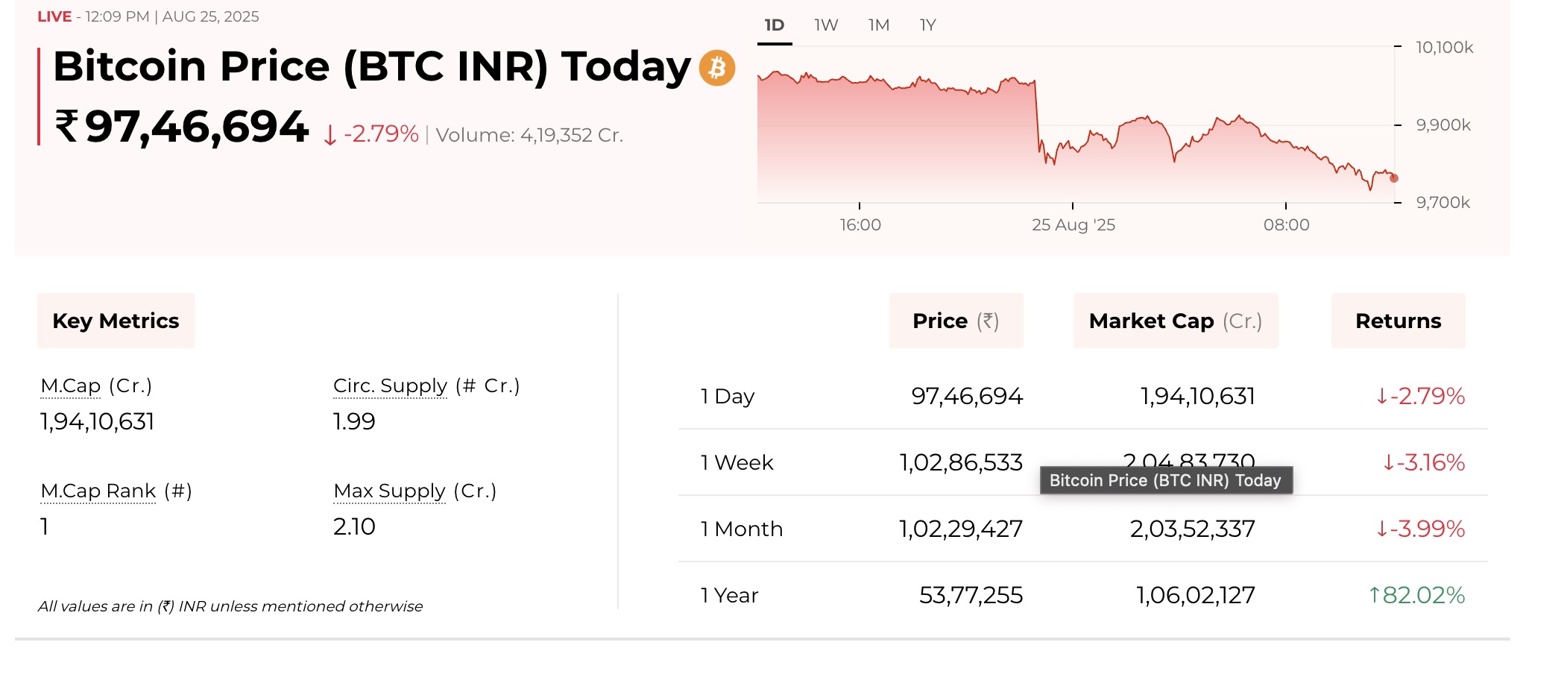
Task: Click the M.Cap underlined metric label
Action: [x=71, y=386]
